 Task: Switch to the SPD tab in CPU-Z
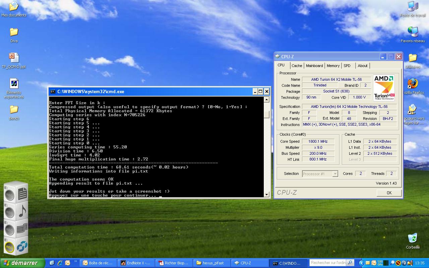(347, 66)
